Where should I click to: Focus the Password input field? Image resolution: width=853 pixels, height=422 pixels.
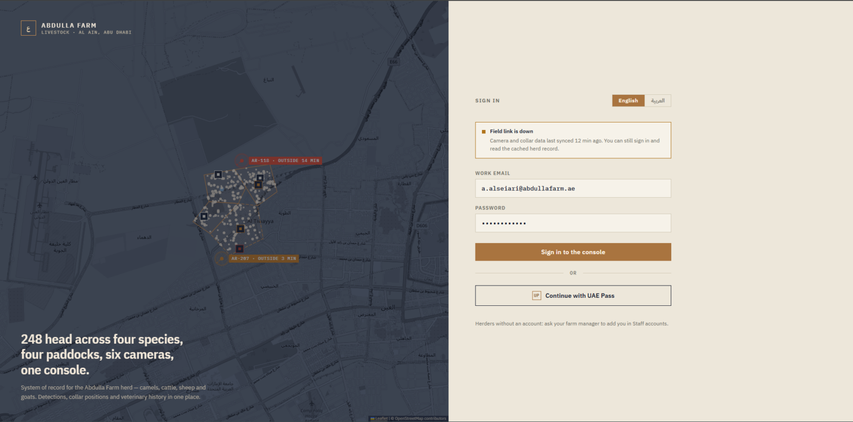(573, 223)
